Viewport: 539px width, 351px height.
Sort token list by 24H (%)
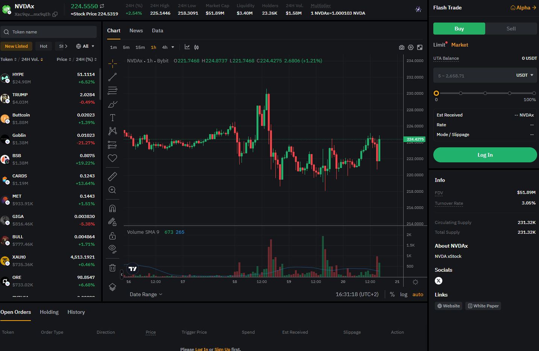click(87, 59)
